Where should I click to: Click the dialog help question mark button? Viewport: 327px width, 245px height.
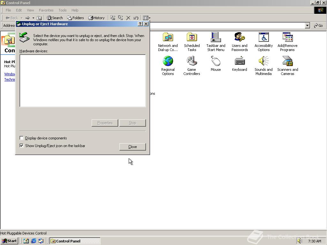141,24
